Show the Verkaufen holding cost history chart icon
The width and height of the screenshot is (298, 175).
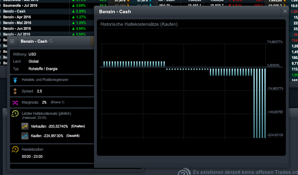(x=25, y=126)
